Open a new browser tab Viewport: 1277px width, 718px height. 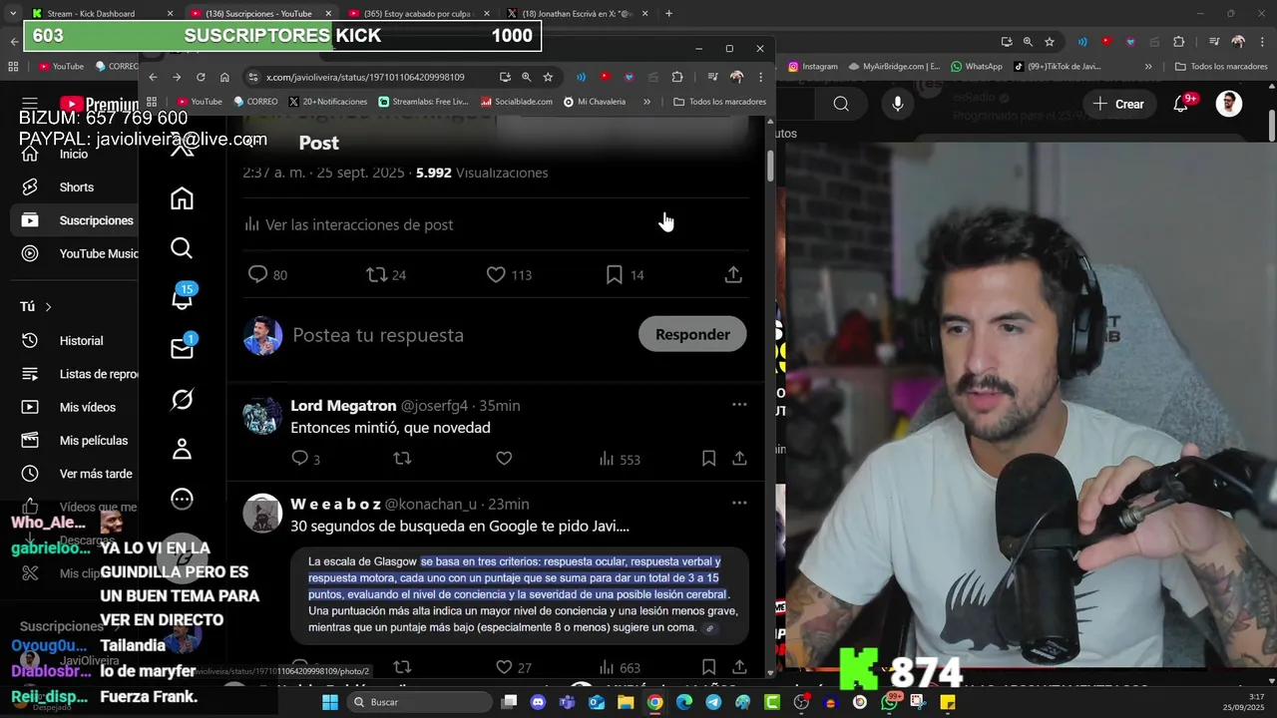click(668, 14)
